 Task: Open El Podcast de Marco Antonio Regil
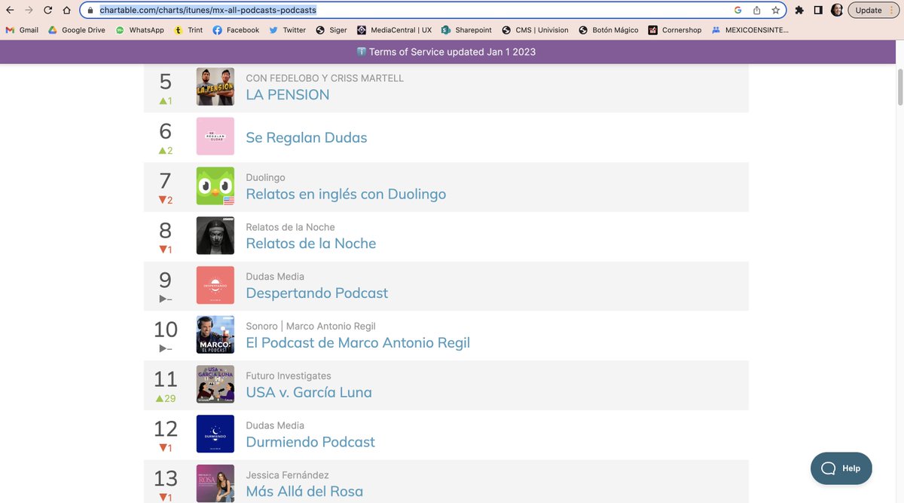click(358, 342)
